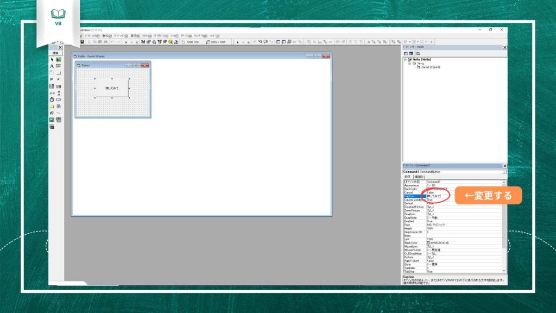Select the Pointer tool in the toolbox
The image size is (556, 313).
[x=52, y=60]
